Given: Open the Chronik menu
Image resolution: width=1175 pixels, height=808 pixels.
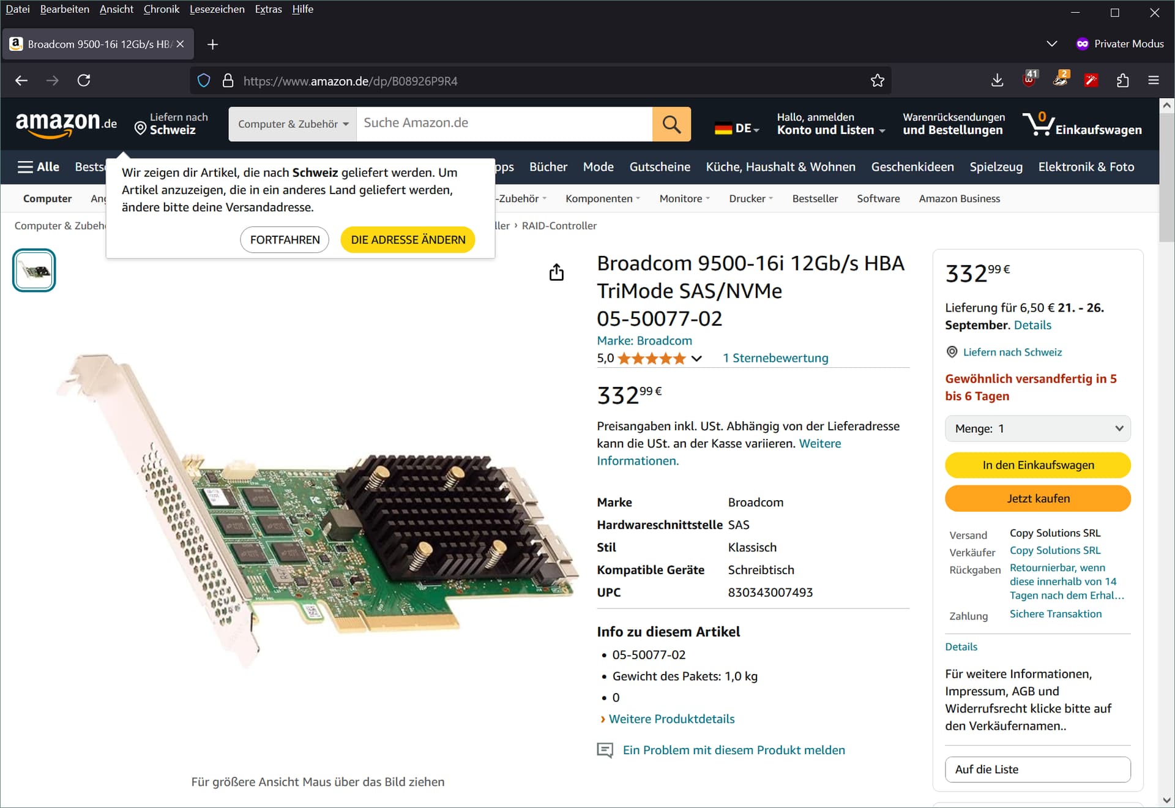Looking at the screenshot, I should (x=161, y=9).
